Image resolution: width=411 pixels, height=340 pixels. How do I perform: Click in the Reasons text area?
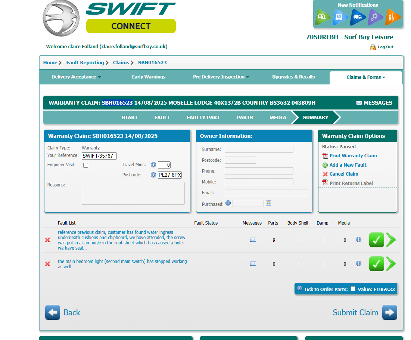point(133,193)
